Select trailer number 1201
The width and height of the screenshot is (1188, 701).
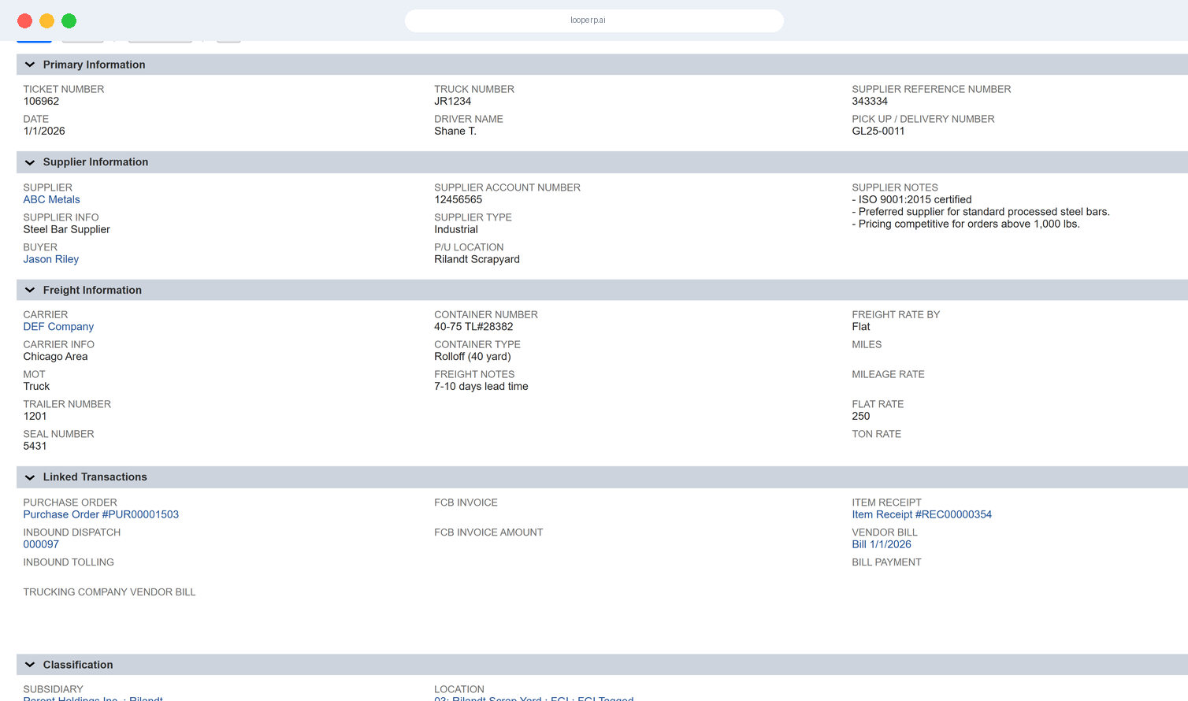[35, 417]
